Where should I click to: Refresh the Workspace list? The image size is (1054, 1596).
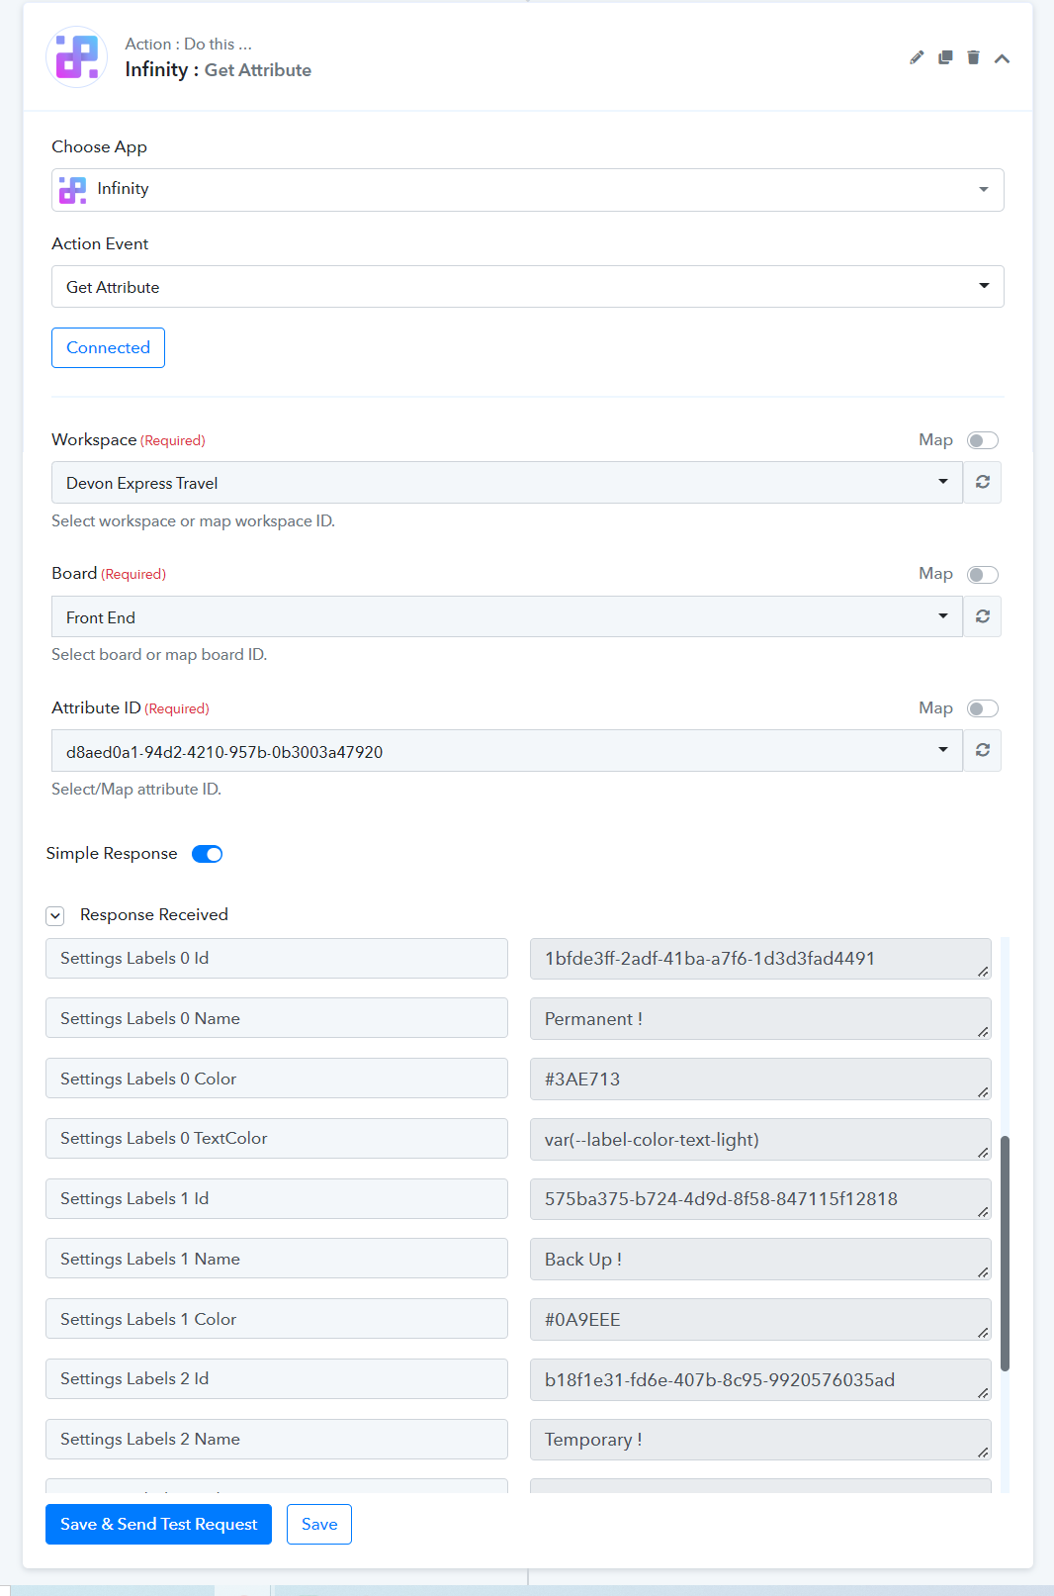(983, 482)
